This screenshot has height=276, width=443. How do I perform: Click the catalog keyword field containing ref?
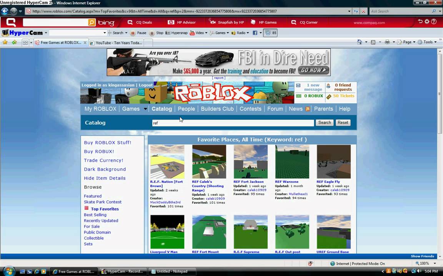[x=233, y=123]
